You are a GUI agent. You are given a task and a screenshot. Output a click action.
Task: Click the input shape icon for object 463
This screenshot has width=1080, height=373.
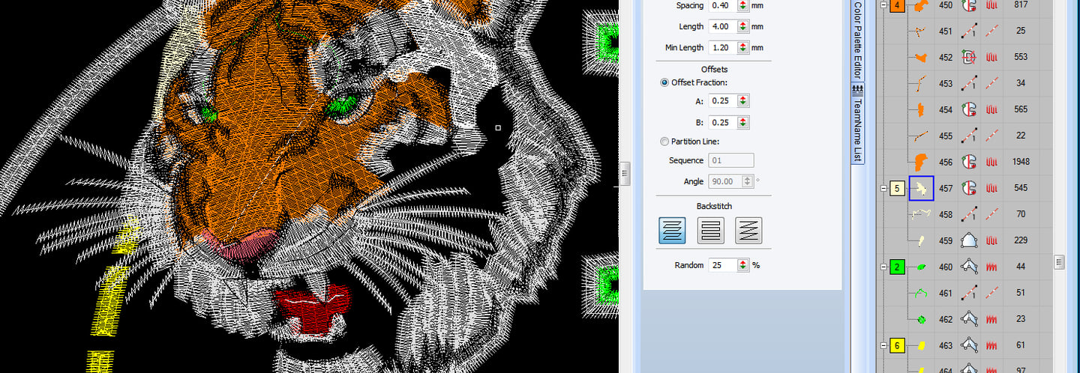pyautogui.click(x=969, y=345)
